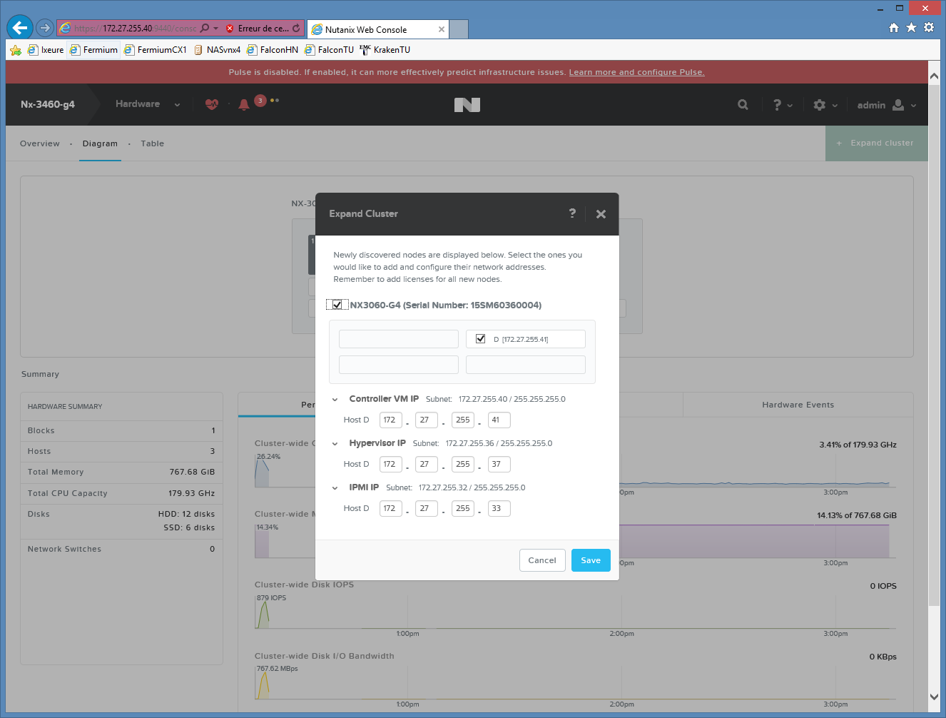Collapse the Controller VM IP section
This screenshot has height=718, width=946.
click(335, 400)
